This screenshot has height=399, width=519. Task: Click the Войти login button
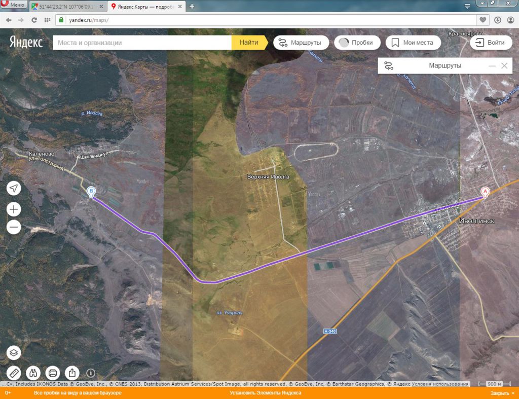[x=491, y=43]
